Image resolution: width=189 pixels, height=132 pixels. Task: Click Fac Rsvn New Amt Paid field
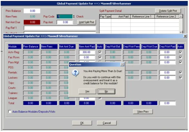(x=87, y=57)
